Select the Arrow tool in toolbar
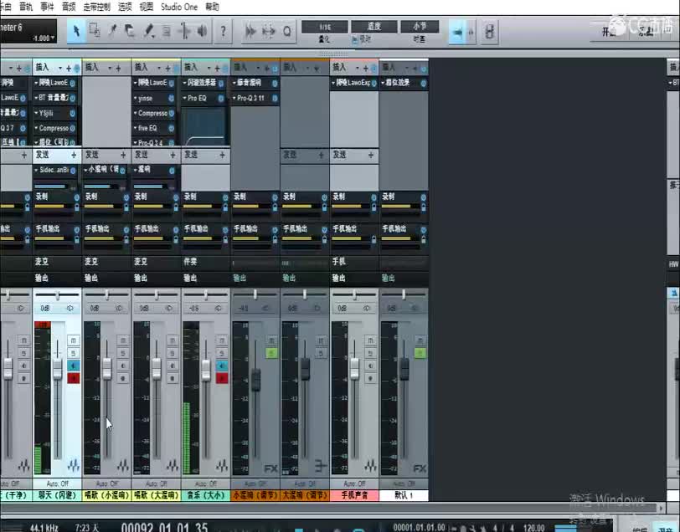680x532 pixels. click(x=76, y=31)
